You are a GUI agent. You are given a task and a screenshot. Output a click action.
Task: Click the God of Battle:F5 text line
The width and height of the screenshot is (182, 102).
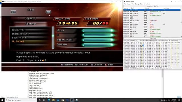pyautogui.click(x=35, y=84)
